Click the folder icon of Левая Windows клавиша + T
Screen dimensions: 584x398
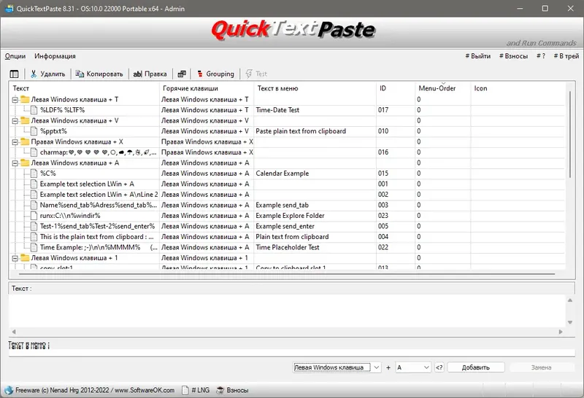25,99
